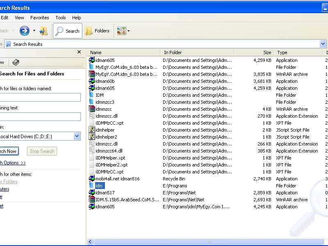
Task: Click the 2,693 KB size cell
Action: (262, 200)
